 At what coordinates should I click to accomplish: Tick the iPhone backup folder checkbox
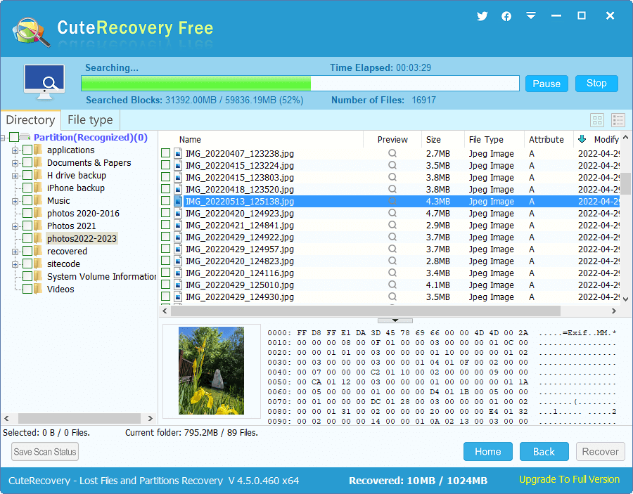coord(27,188)
